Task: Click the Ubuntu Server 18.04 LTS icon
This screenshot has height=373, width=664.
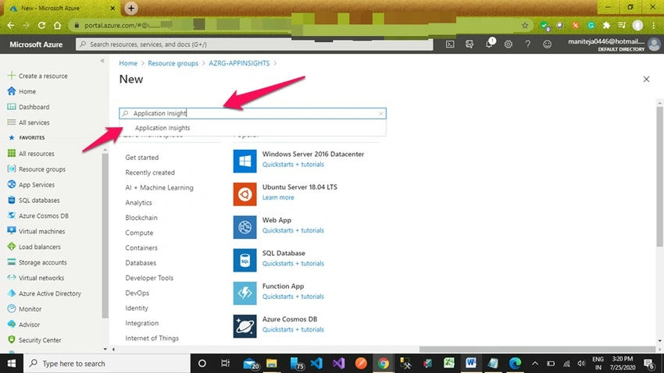Action: (245, 194)
